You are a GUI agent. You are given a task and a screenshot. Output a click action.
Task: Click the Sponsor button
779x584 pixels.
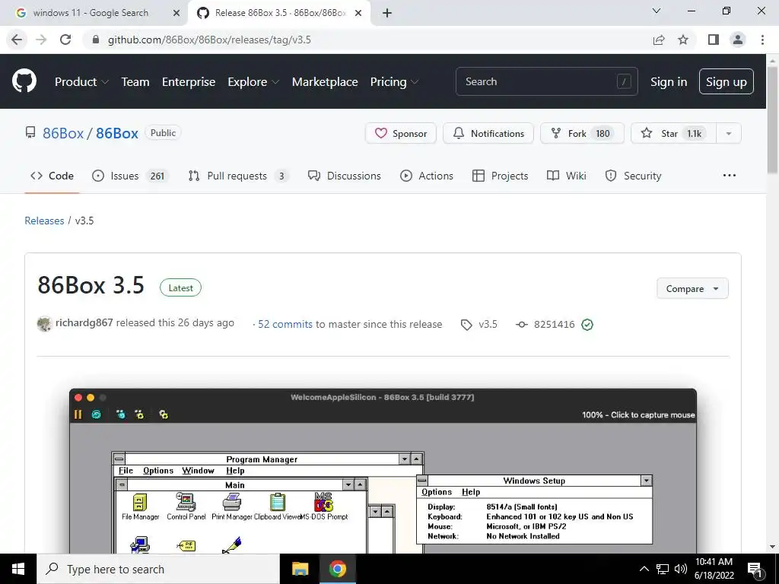401,134
